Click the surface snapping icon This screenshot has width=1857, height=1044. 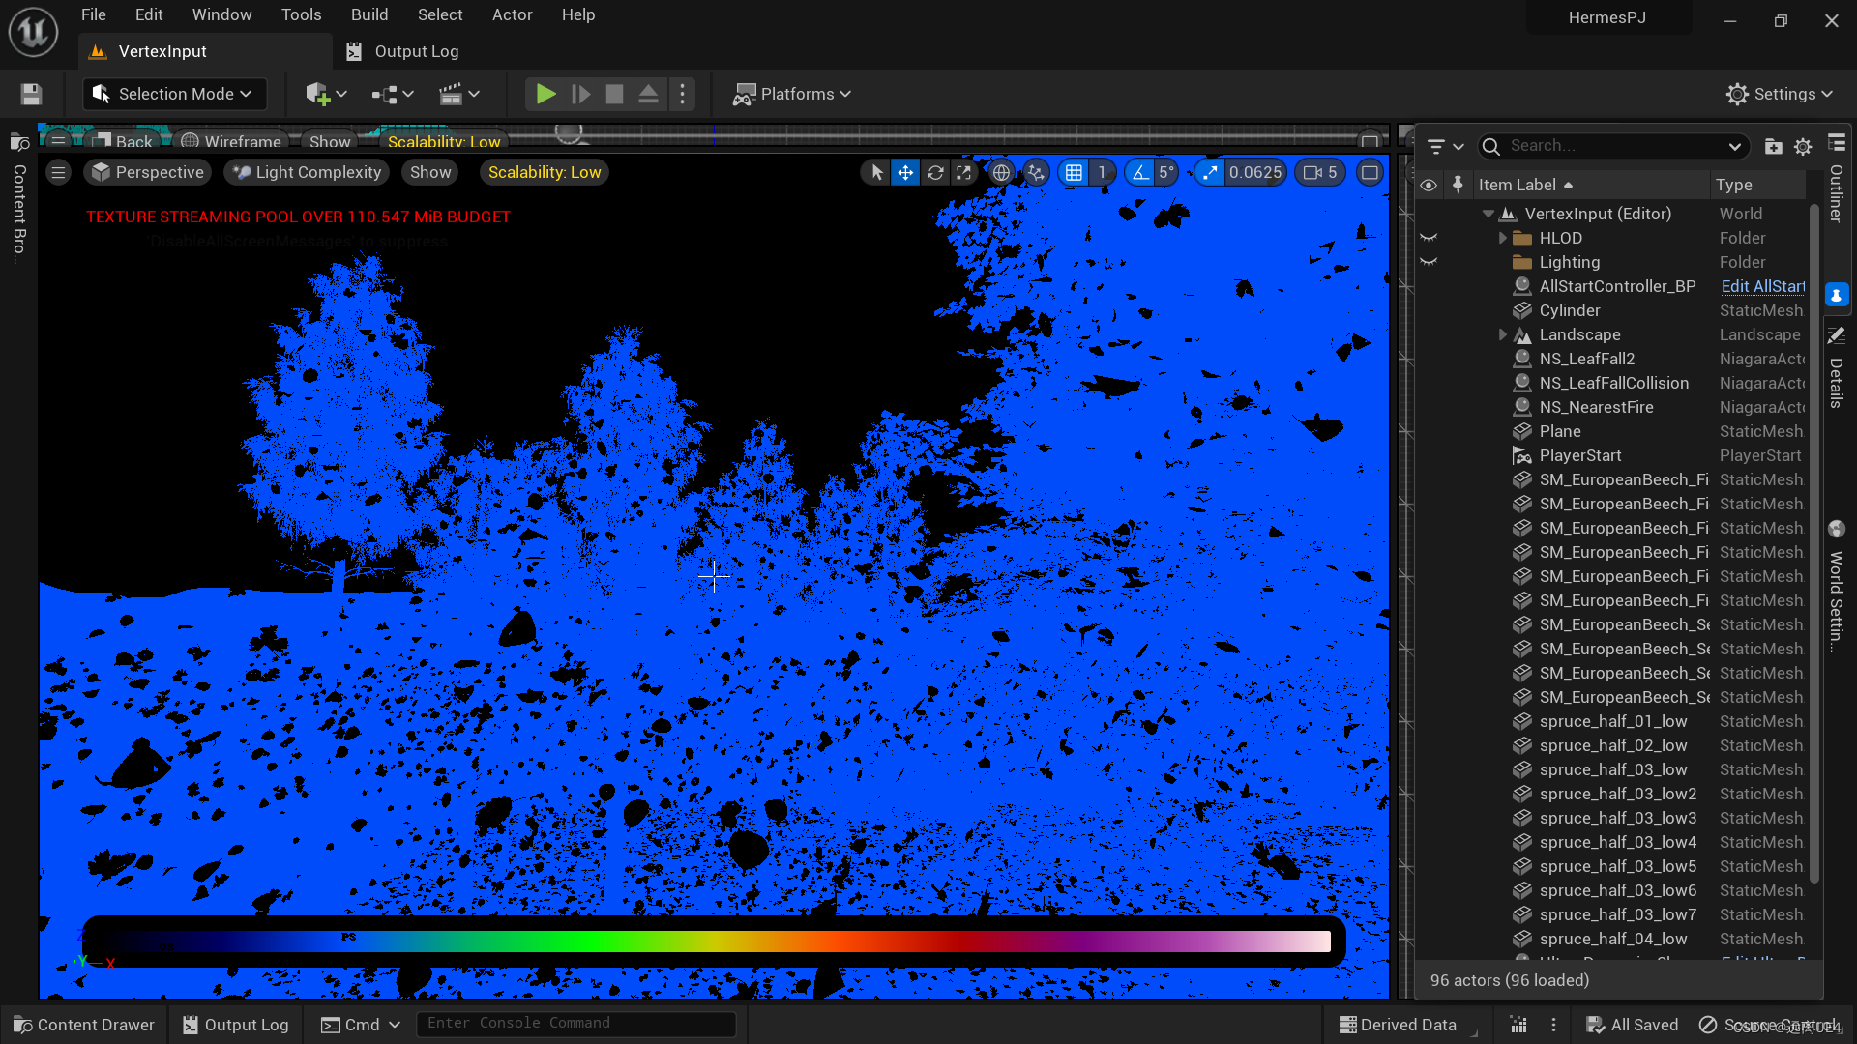(x=1036, y=172)
